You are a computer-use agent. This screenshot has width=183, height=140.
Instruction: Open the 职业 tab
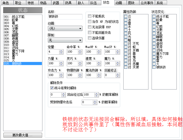(20, 3)
